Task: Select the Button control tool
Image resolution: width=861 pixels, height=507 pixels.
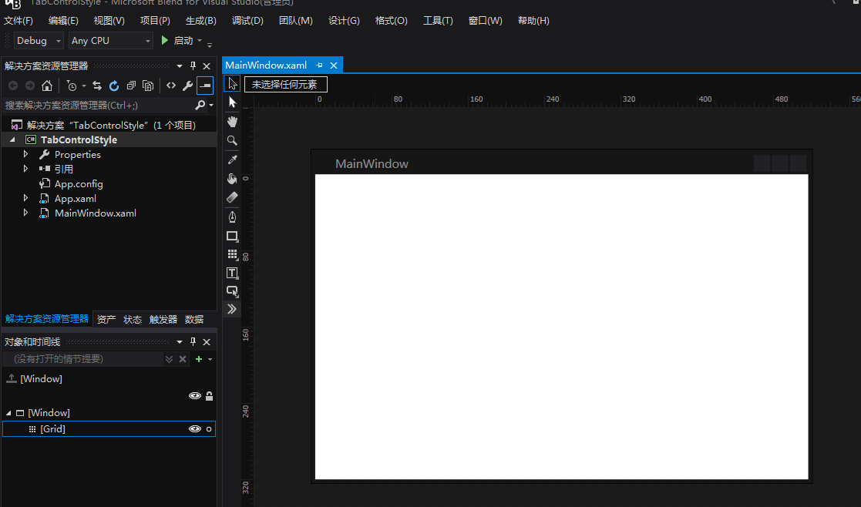Action: pos(232,290)
